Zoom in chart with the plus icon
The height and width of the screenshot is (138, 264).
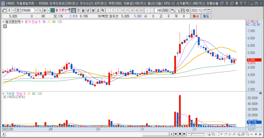(x=256, y=134)
